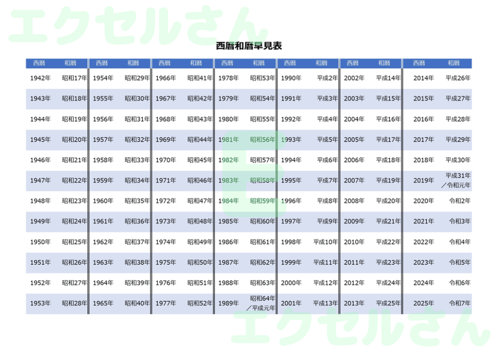
Task: Select the cell 平成26年
Action: (458, 78)
